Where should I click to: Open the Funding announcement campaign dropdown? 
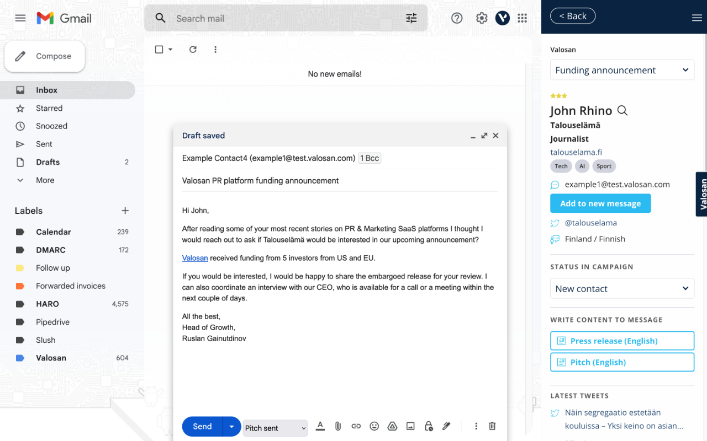click(x=622, y=70)
